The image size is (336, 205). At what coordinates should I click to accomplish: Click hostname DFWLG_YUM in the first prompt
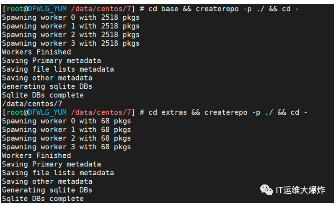coord(47,9)
